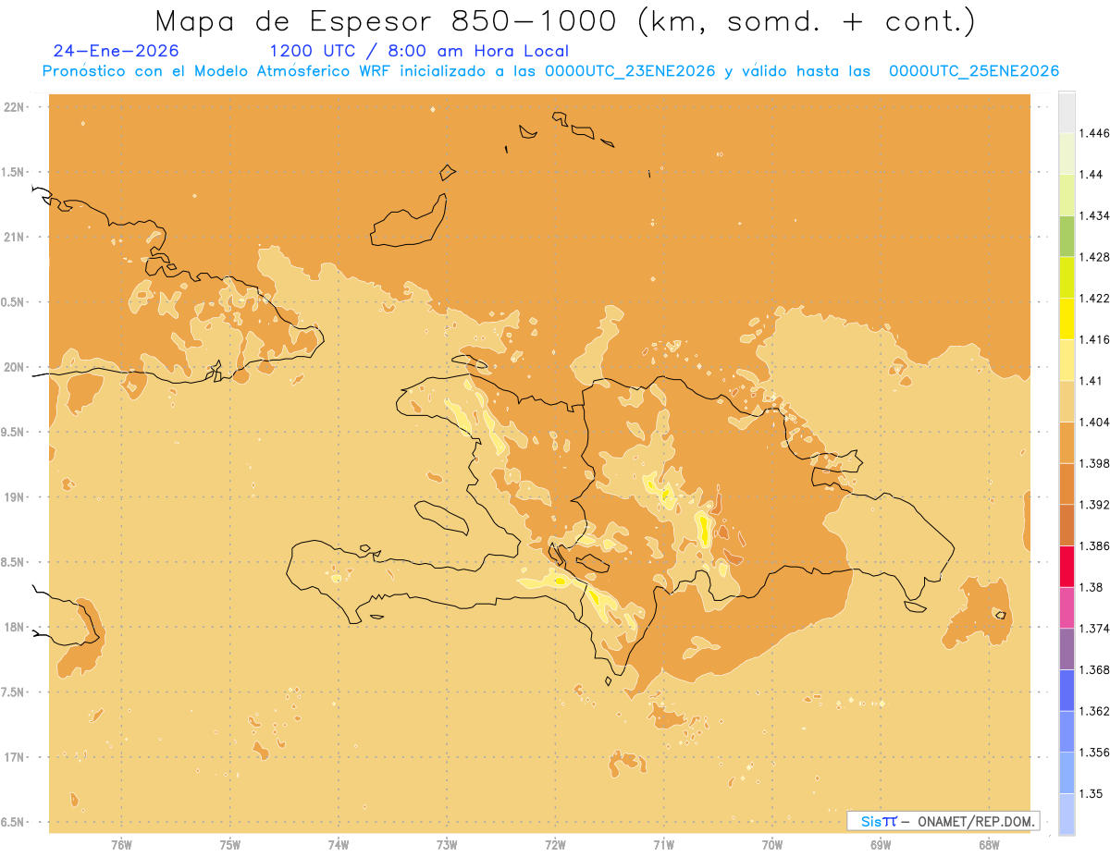Click the "76W" longitude label
The image size is (1110, 857).
(x=121, y=844)
